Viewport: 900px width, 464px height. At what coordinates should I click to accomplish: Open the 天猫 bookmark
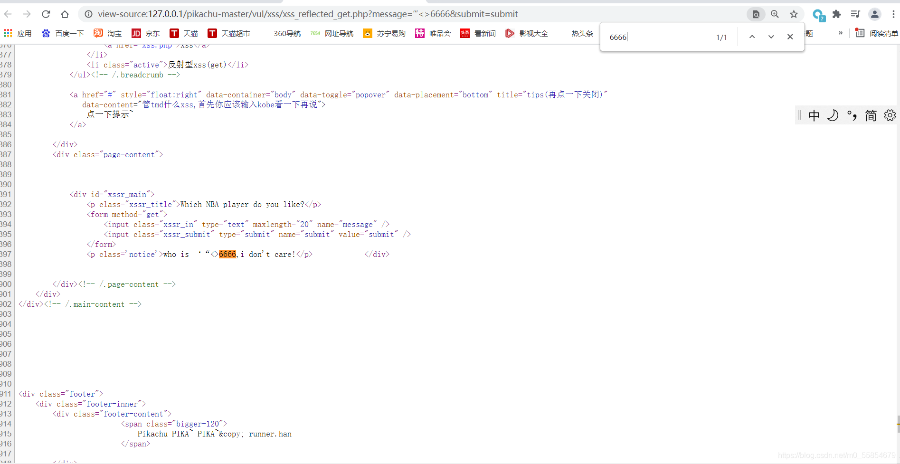184,33
